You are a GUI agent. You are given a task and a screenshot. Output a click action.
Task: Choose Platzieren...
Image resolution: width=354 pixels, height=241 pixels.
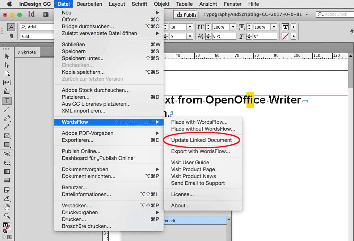109,97
